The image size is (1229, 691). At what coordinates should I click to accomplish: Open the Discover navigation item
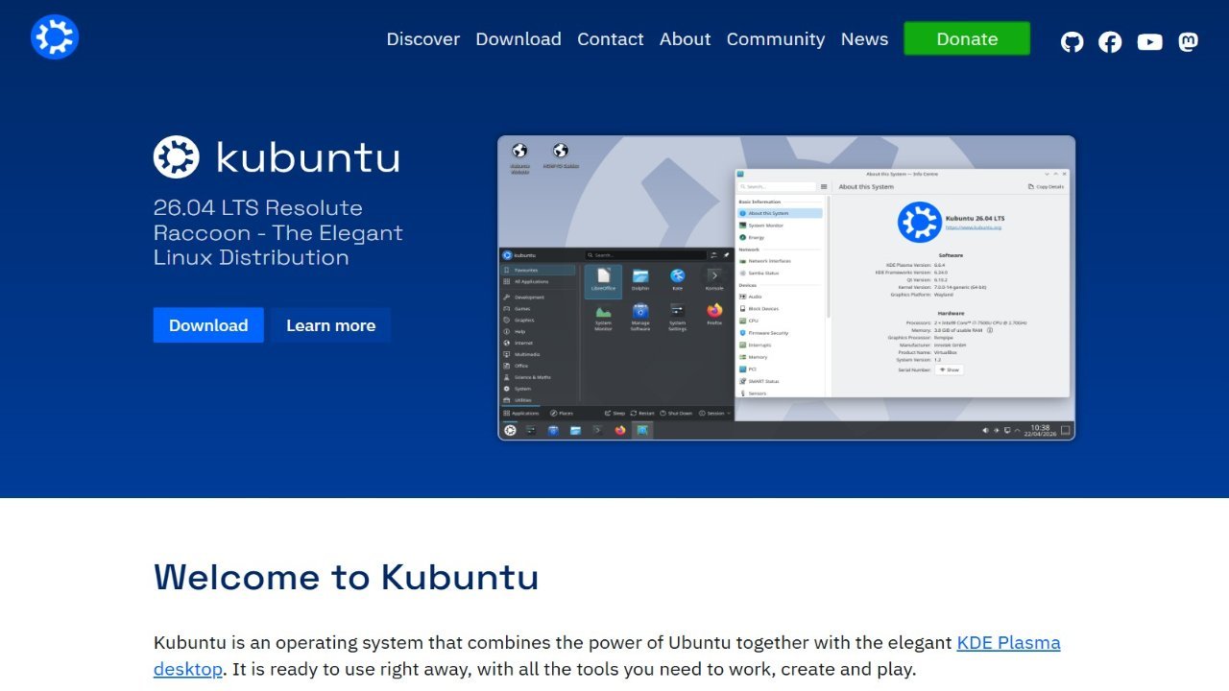pyautogui.click(x=423, y=39)
